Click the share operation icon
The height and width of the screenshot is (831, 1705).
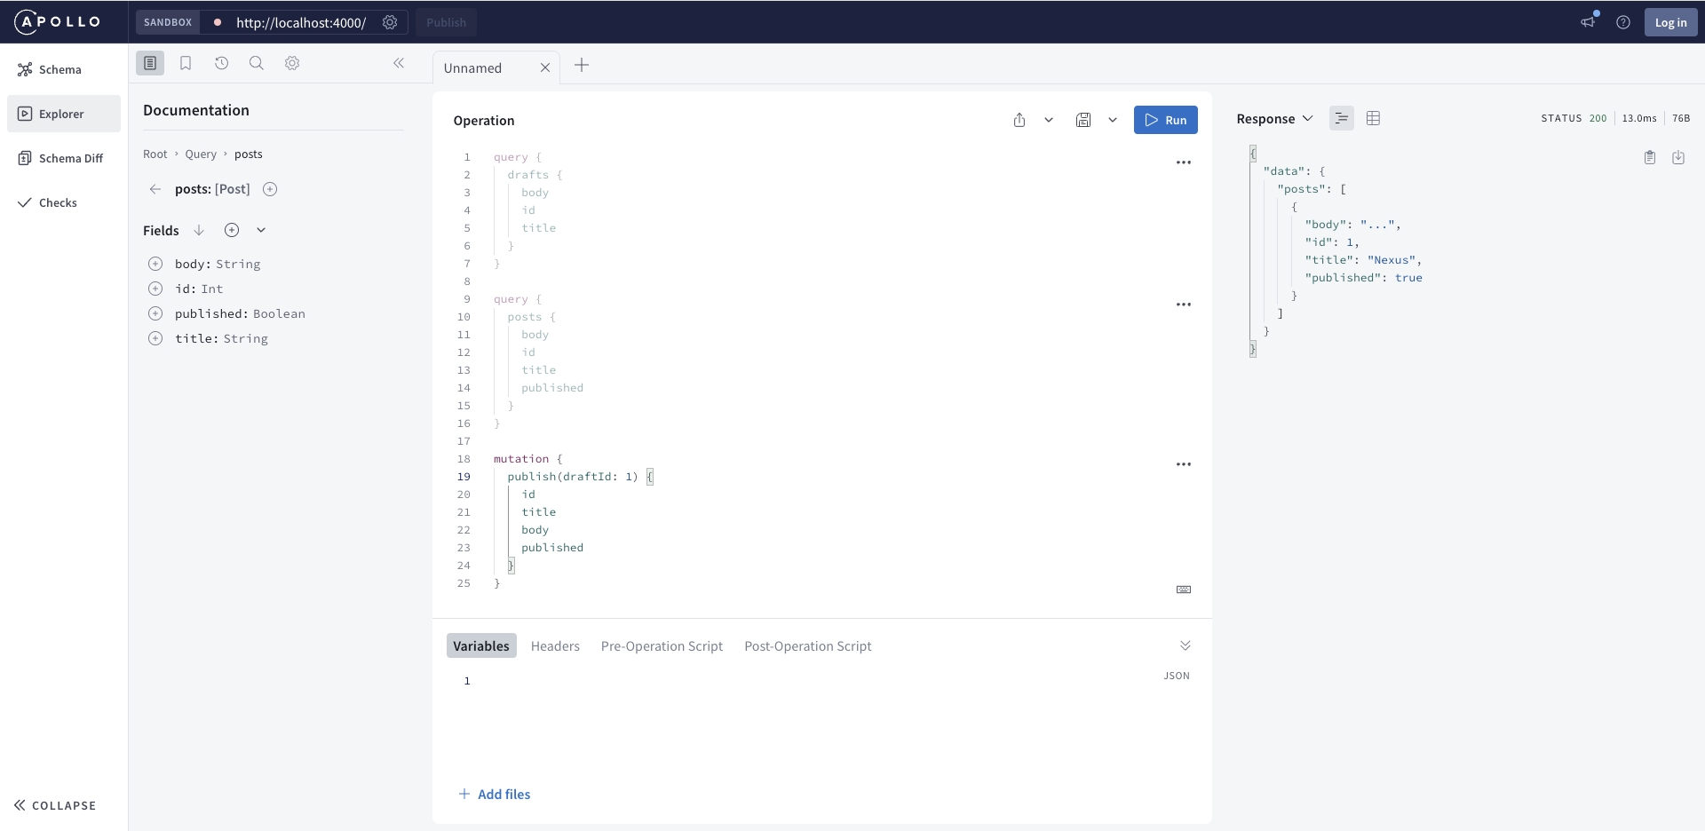pos(1019,120)
